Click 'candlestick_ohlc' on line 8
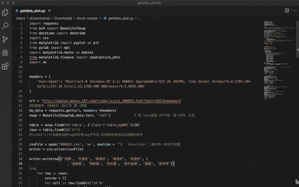The image size is (299, 187). tap(105, 57)
